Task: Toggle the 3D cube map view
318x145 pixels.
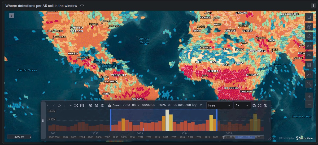Action: (309, 27)
